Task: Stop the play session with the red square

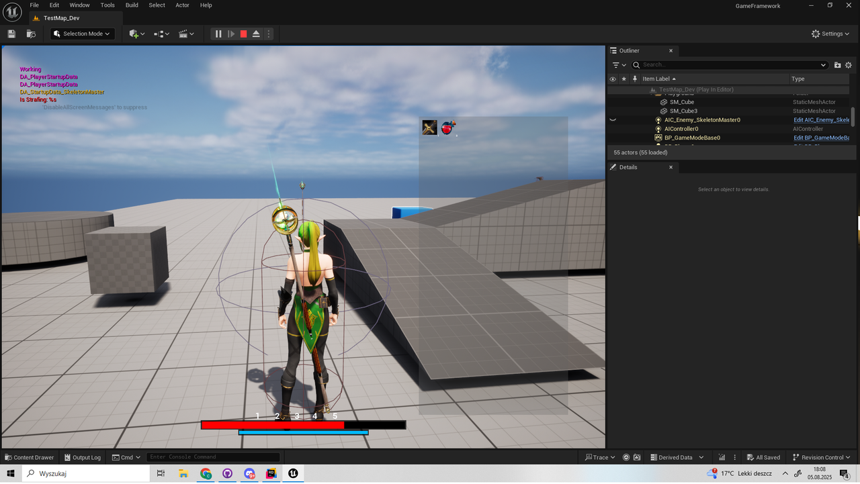Action: click(244, 34)
